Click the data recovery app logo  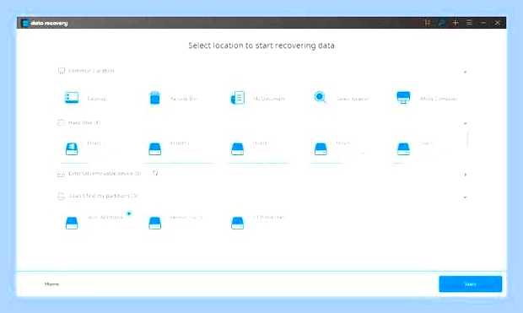[25, 23]
